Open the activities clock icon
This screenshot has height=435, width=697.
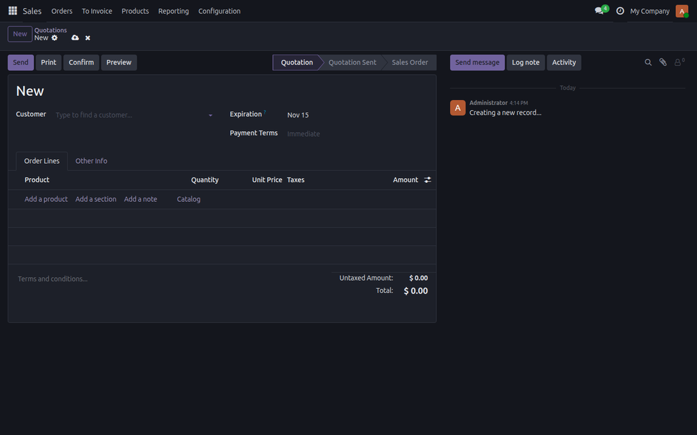620,11
